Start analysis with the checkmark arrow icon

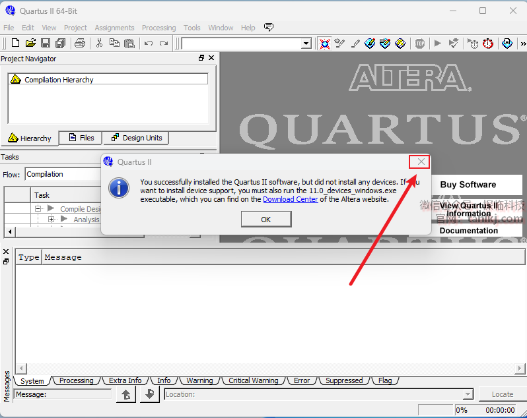pyautogui.click(x=454, y=44)
